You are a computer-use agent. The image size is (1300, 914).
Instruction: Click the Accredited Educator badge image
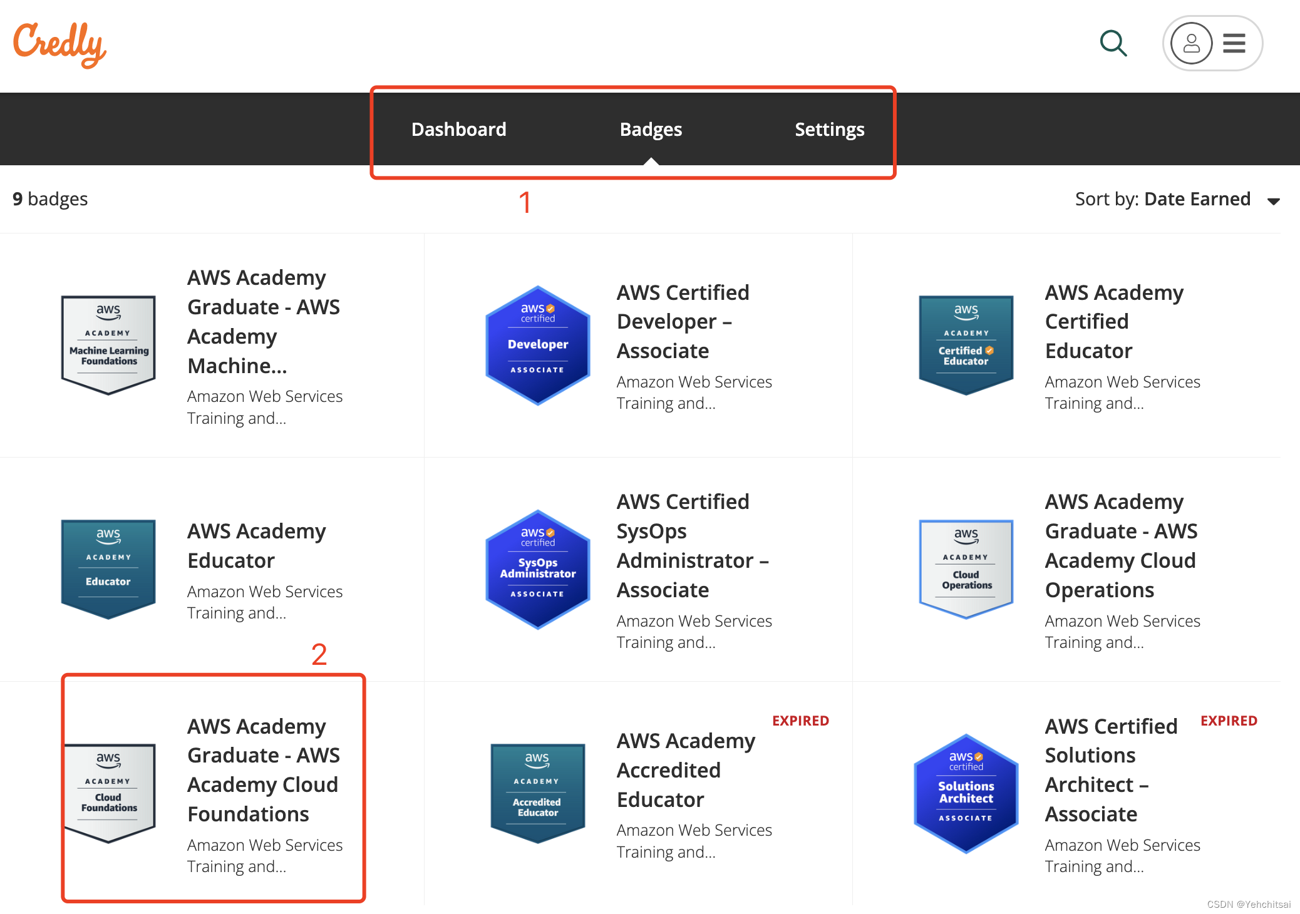coord(537,793)
